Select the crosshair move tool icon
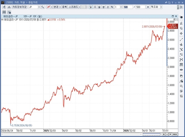Viewport: 185px width, 137px height. (181, 34)
